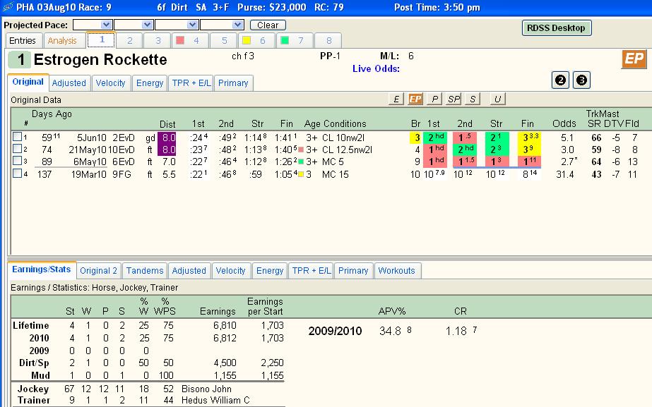Open the first Projected Pace dropdown
The height and width of the screenshot is (407, 652).
[x=106, y=25]
